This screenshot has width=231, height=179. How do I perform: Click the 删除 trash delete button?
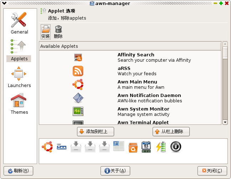coord(58,32)
